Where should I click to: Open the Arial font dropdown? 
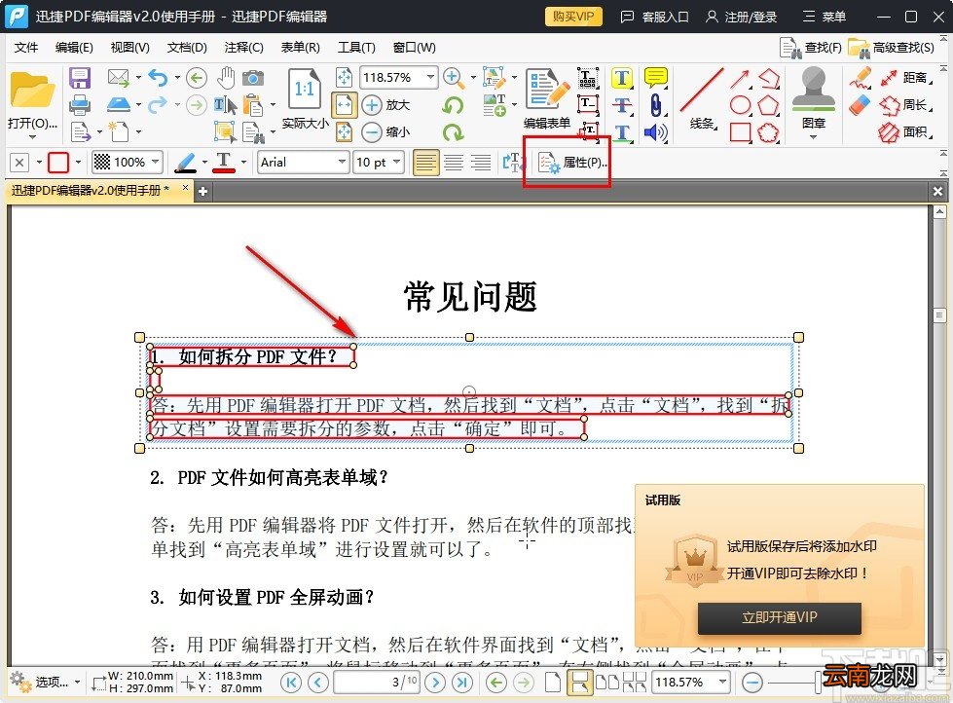[342, 163]
